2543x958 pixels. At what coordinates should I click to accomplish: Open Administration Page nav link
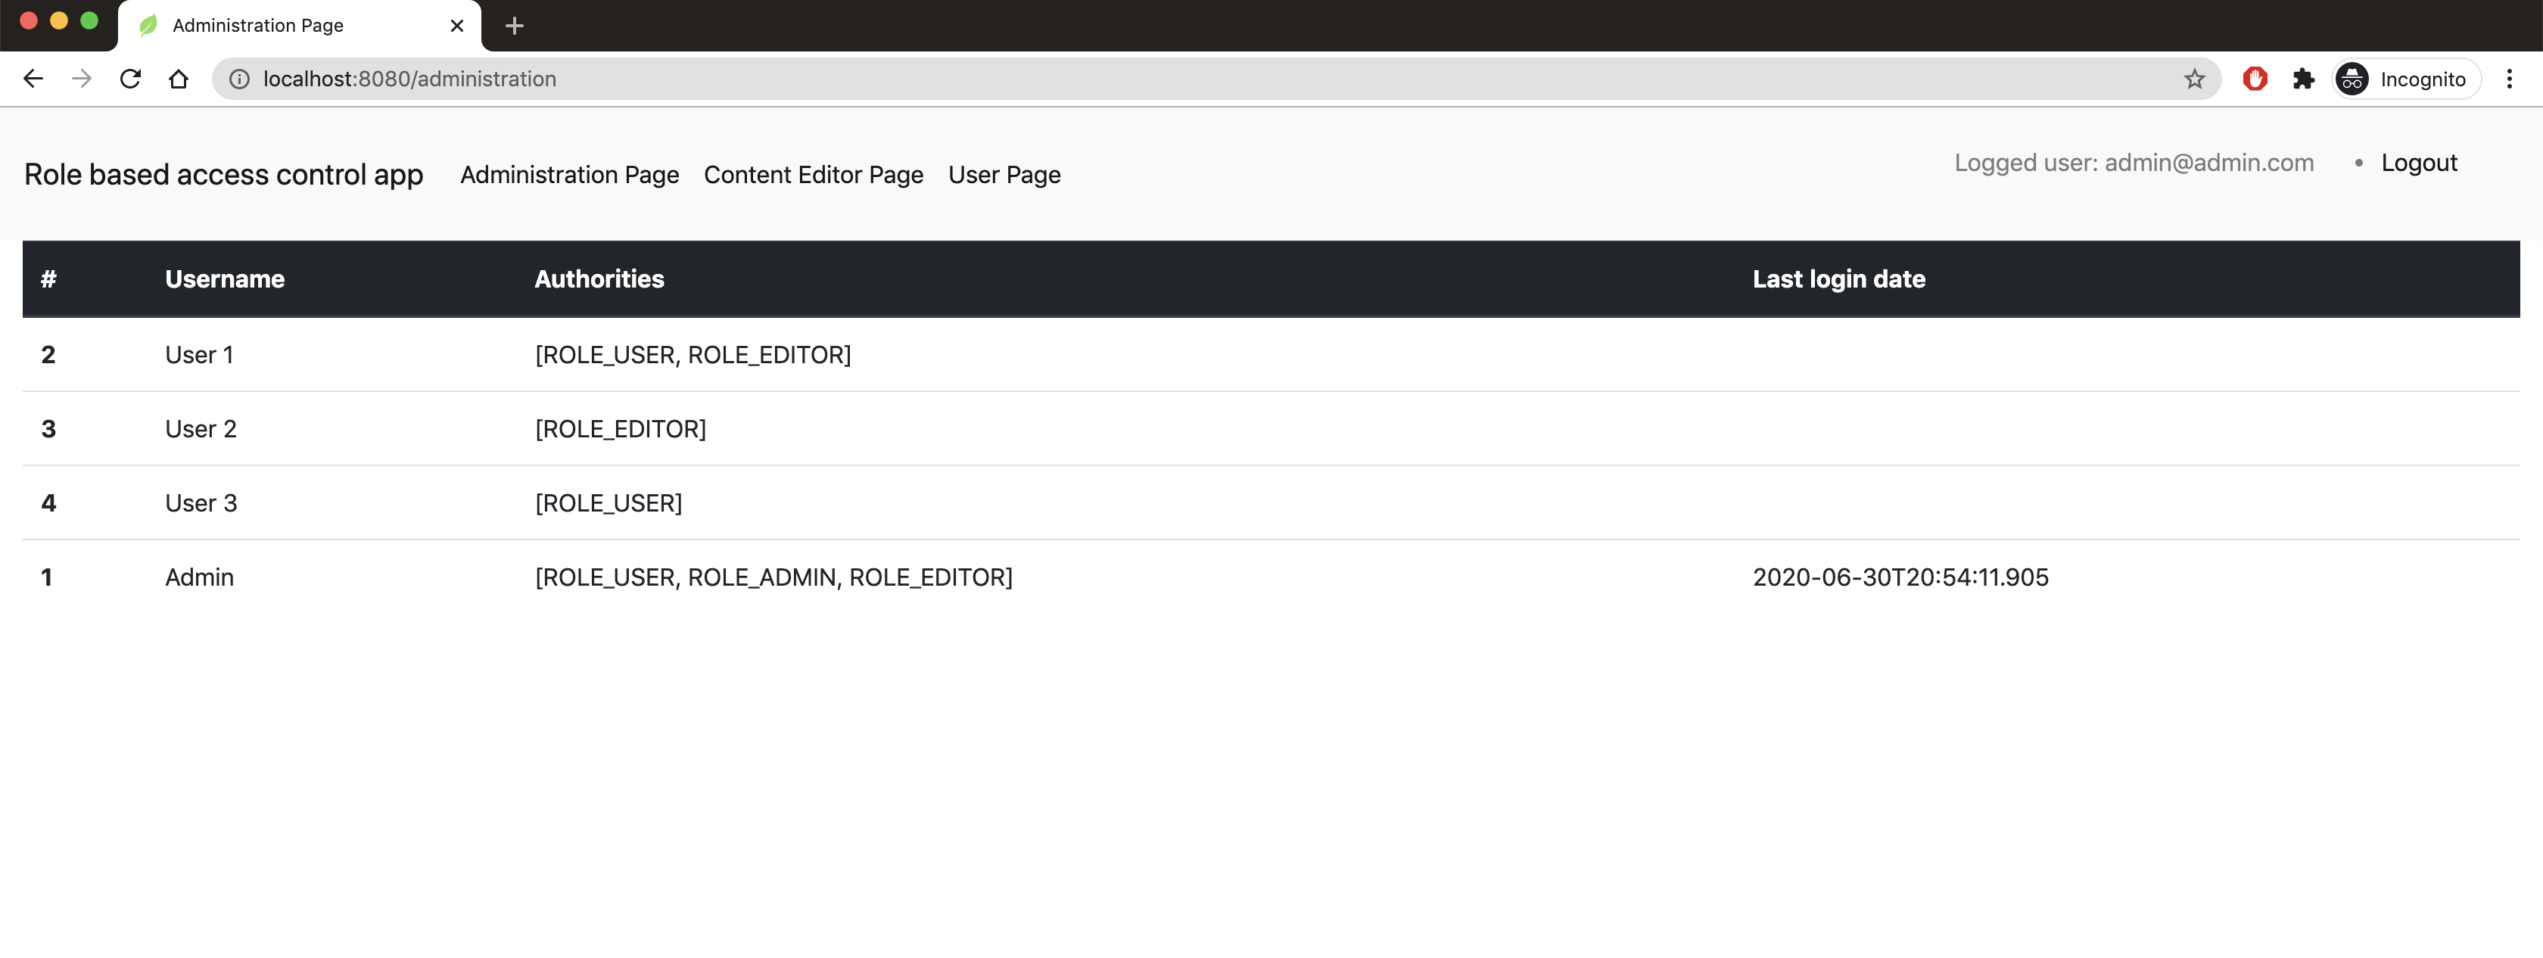[x=570, y=175]
